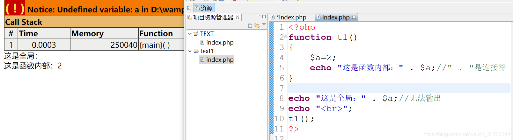513x140 pixels.
Task: Open index.php under the text1 project
Action: click(220, 59)
